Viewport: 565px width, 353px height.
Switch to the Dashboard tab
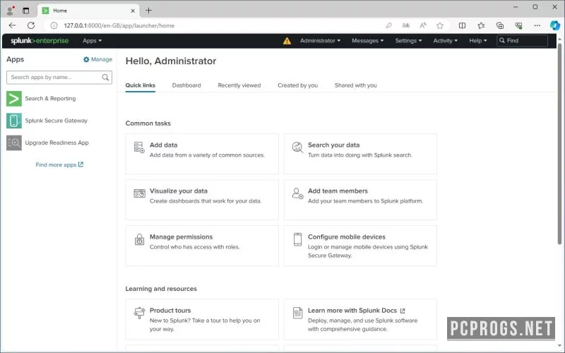pos(186,85)
